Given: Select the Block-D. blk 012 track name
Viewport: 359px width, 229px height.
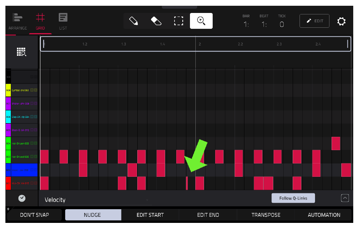Looking at the screenshot, I should (x=21, y=130).
